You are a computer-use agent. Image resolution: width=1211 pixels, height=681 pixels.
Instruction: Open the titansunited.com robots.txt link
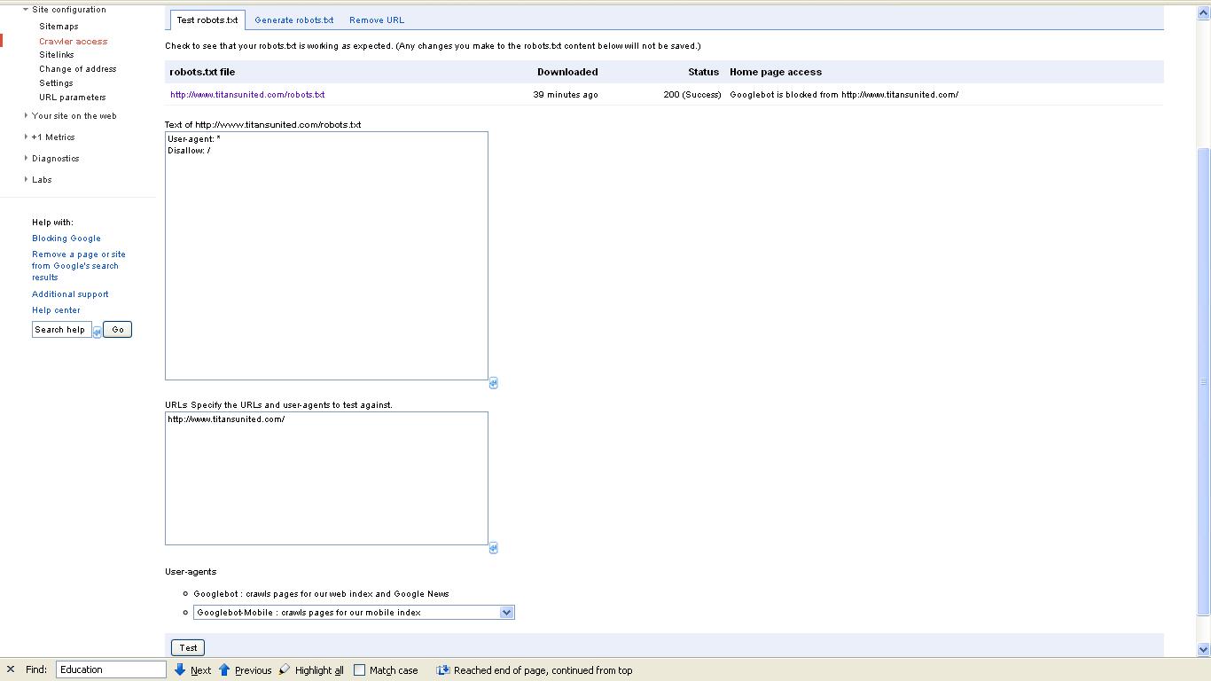247,95
